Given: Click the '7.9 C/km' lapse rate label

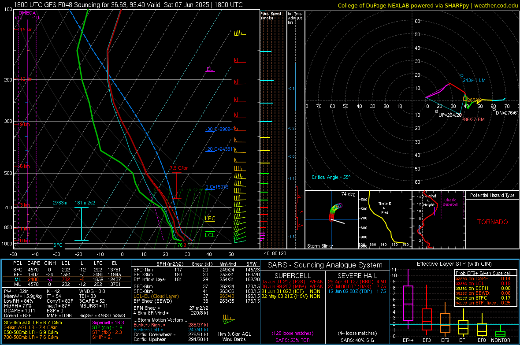Looking at the screenshot, I should tap(179, 168).
